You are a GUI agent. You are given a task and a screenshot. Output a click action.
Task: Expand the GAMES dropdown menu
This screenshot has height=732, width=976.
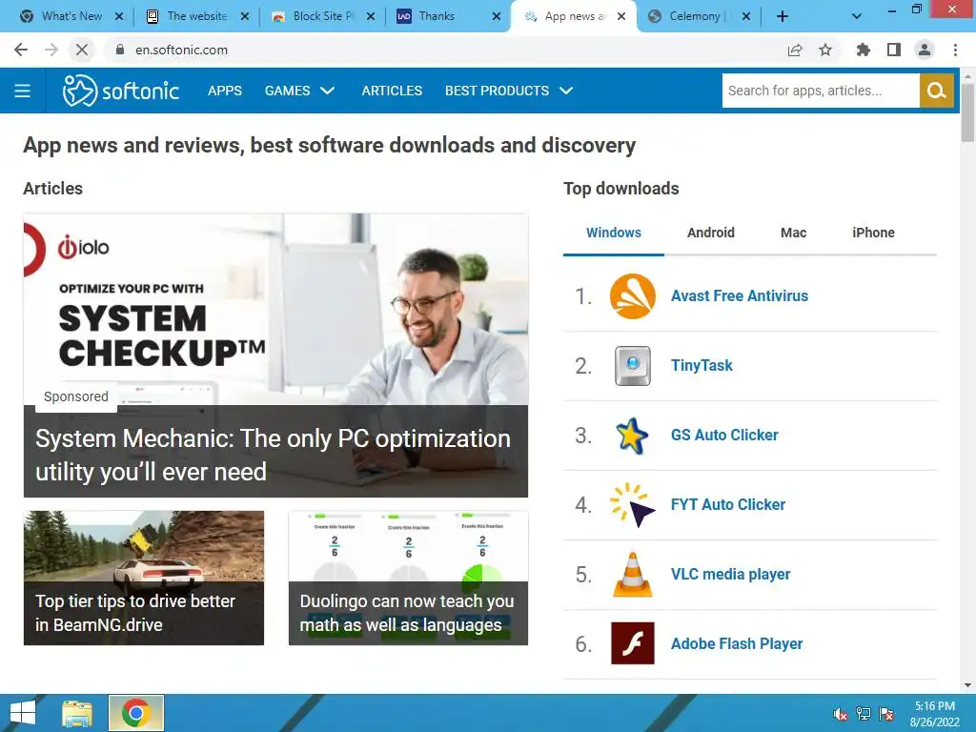[300, 91]
